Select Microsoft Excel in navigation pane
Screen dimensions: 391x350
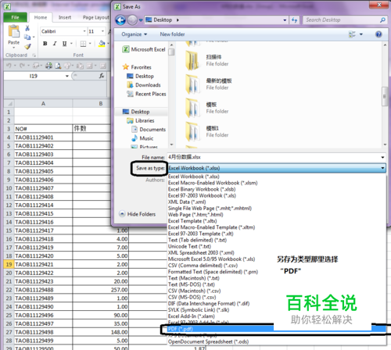point(144,49)
